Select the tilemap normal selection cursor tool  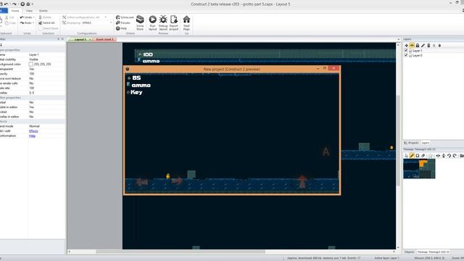click(x=406, y=156)
